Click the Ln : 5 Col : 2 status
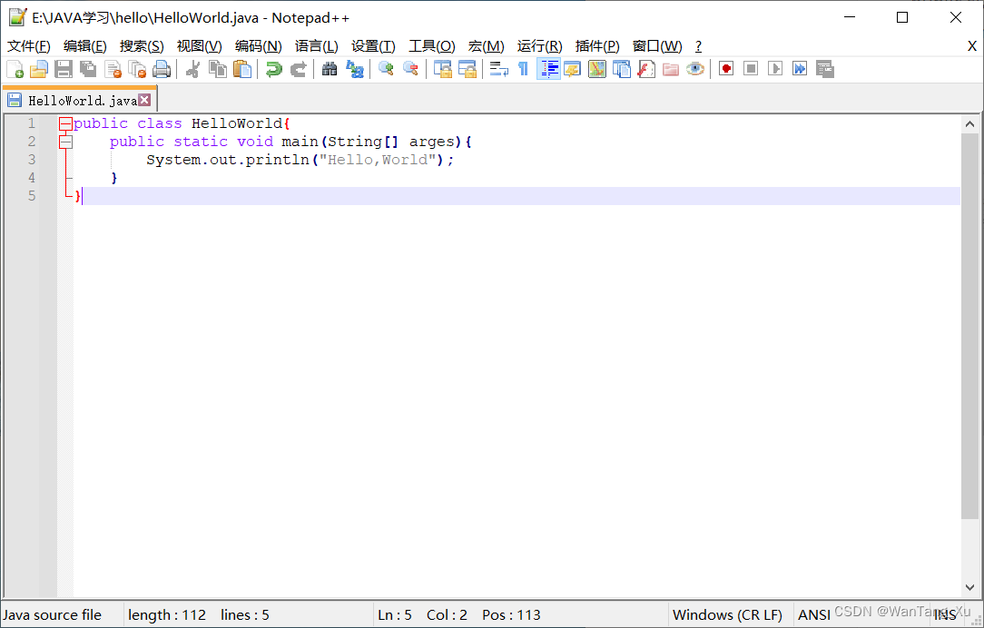Screen dimensions: 984x628 pyautogui.click(x=422, y=614)
